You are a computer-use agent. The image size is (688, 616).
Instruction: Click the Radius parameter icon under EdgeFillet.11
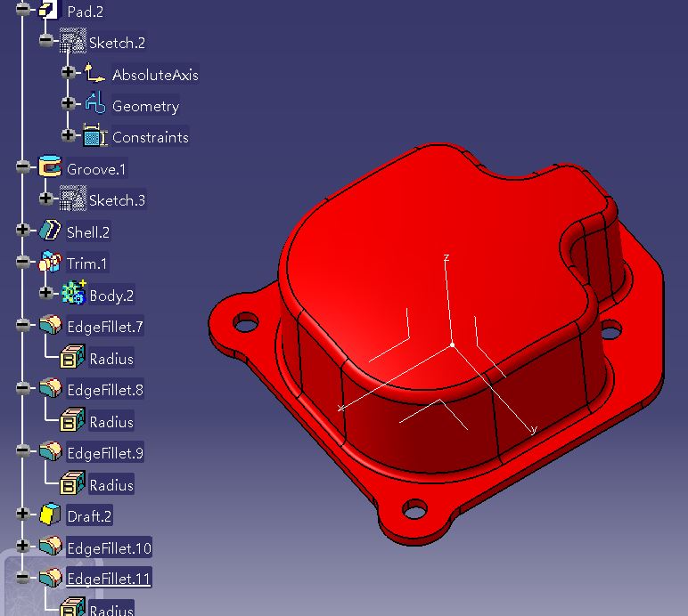point(72,606)
